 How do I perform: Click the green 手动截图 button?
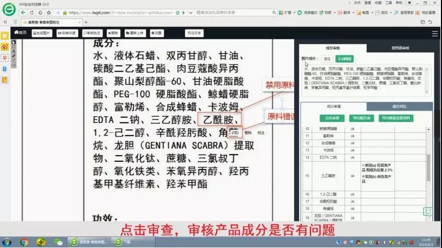345,59
